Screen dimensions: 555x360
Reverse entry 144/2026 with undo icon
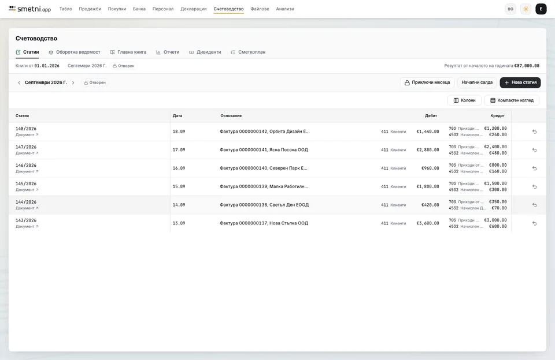[534, 205]
